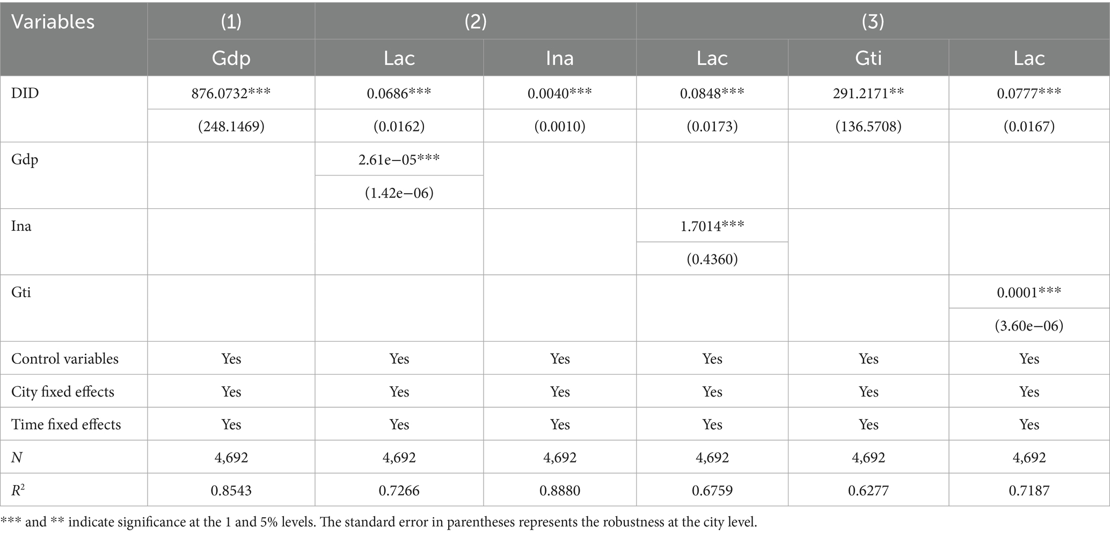Click the N row label

[17, 458]
